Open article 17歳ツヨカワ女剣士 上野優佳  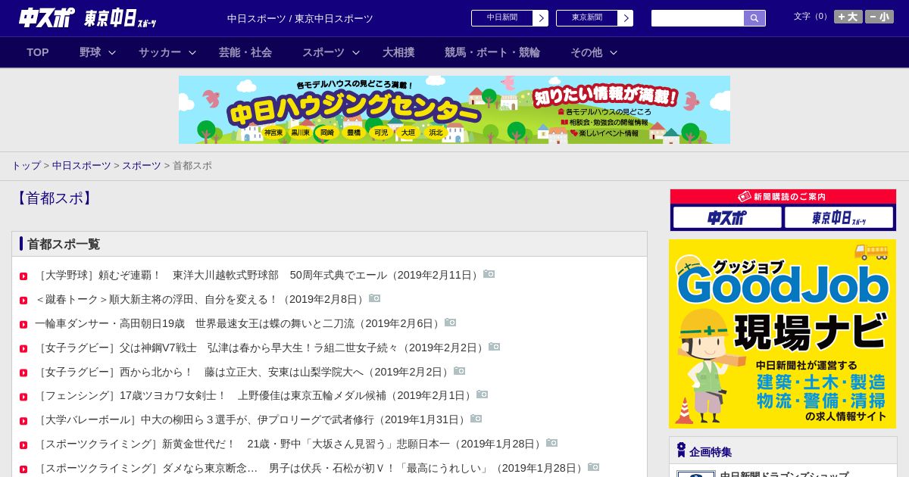tap(255, 395)
